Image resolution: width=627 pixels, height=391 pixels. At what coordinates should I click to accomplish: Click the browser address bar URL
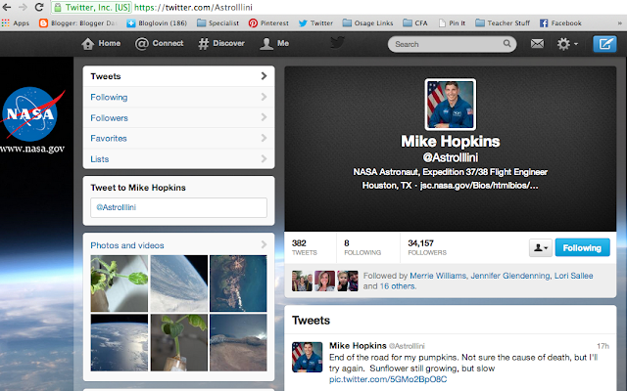click(x=193, y=7)
